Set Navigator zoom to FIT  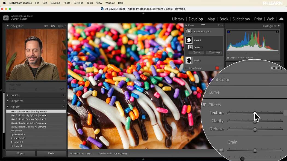point(45,26)
